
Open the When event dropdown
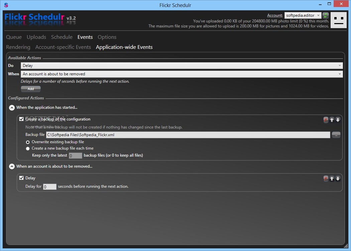tap(182, 74)
